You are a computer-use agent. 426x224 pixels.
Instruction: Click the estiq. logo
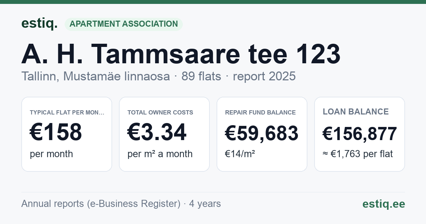click(x=39, y=23)
